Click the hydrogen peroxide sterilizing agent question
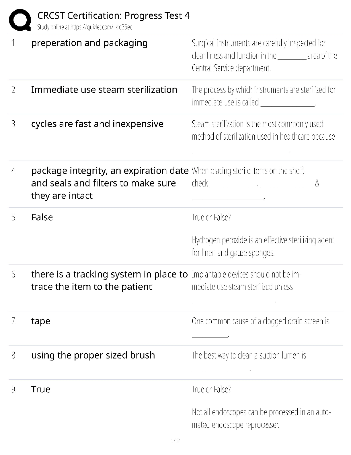 [x=263, y=246]
